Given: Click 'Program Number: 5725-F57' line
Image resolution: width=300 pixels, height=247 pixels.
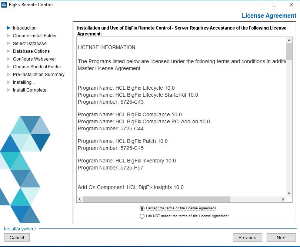Looking at the screenshot, I should (x=110, y=168).
